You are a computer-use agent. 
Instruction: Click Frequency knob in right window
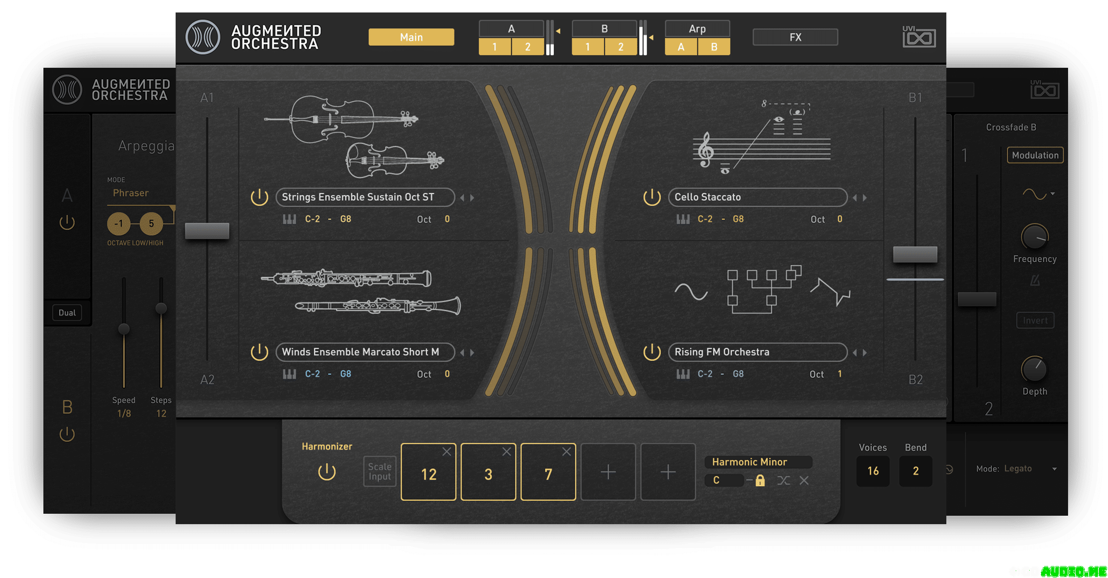(1035, 237)
